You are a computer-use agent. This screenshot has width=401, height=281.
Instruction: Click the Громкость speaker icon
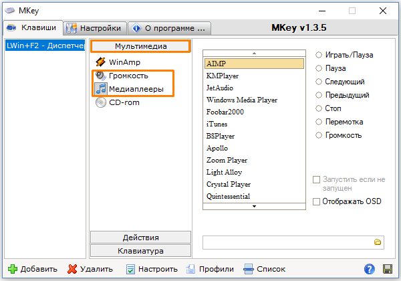[100, 76]
